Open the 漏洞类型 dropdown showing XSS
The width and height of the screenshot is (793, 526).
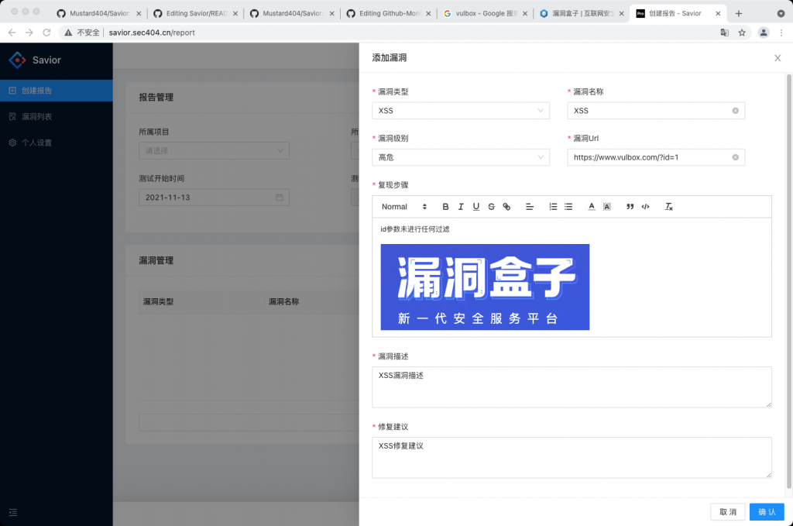[461, 110]
